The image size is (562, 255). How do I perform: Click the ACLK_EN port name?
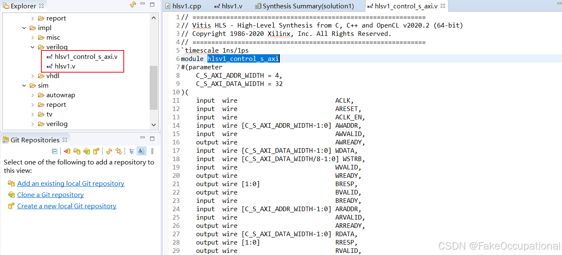tap(350, 117)
